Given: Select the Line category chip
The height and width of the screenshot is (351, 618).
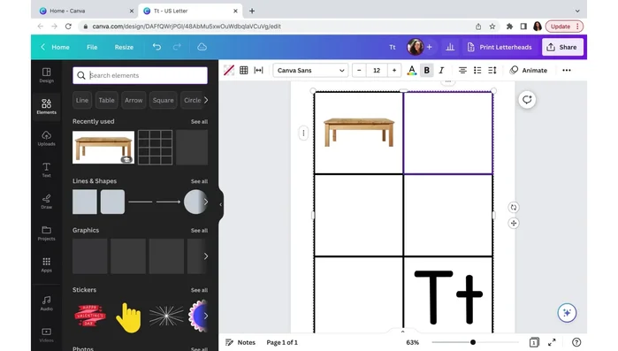Looking at the screenshot, I should pyautogui.click(x=82, y=100).
